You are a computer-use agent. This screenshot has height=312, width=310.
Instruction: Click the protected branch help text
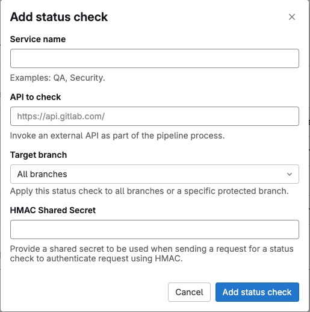tap(149, 191)
